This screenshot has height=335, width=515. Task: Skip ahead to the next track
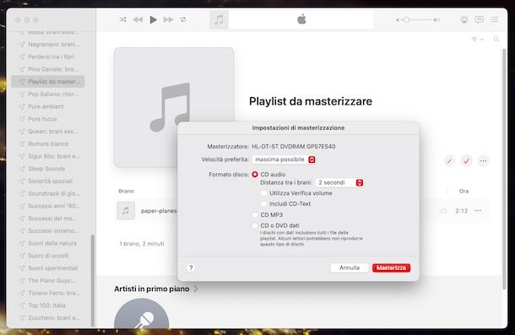pos(169,19)
